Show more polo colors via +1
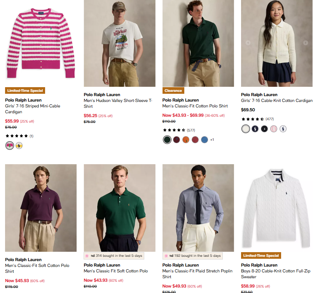 point(212,140)
